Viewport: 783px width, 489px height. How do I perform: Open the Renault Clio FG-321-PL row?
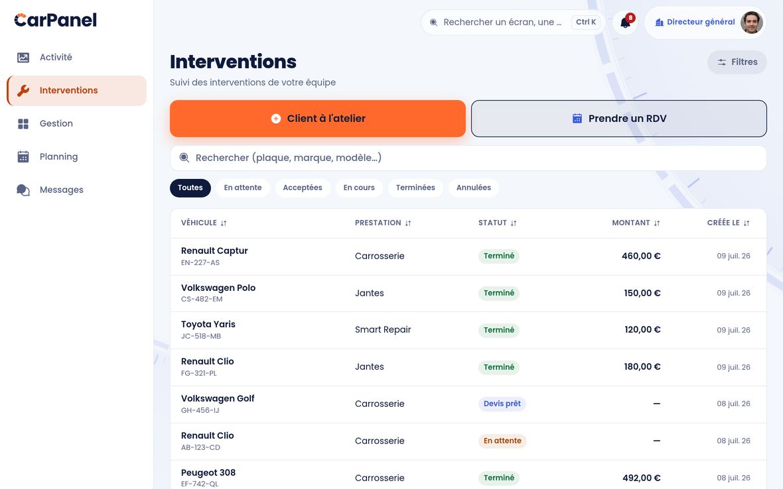tap(468, 367)
